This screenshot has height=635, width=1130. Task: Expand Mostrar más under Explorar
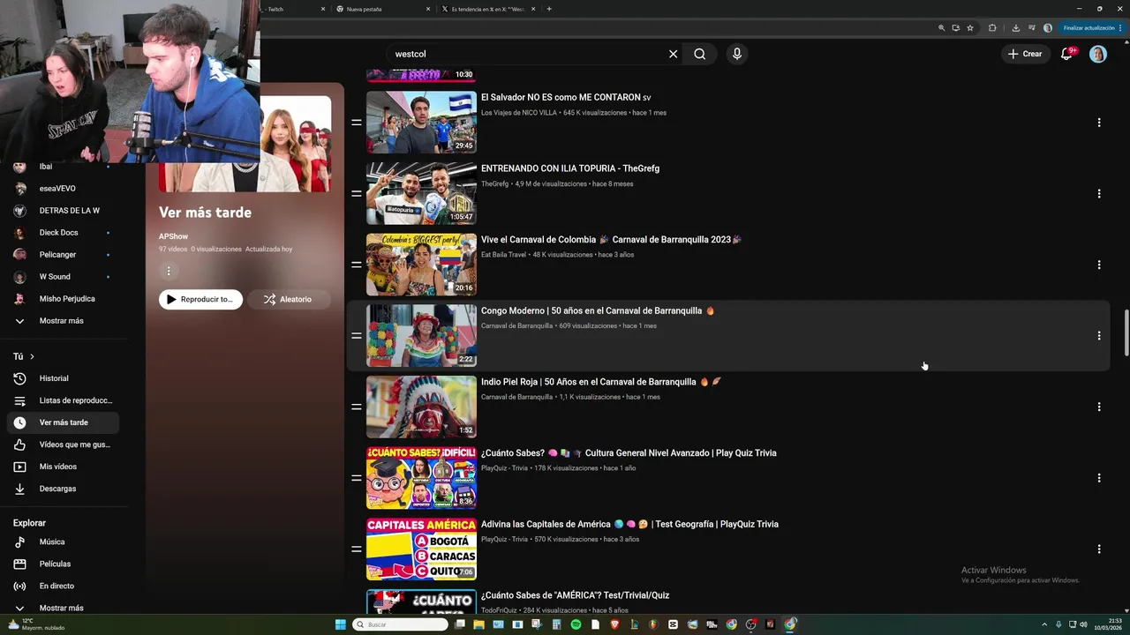[62, 608]
